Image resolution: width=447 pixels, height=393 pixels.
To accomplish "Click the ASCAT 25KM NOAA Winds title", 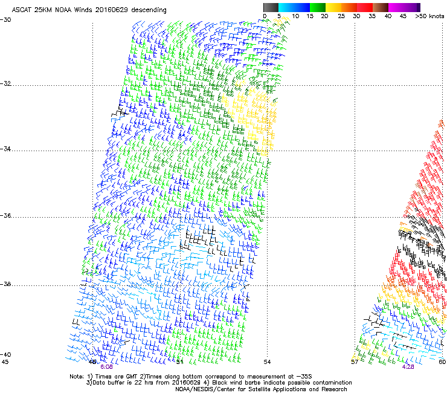I will [x=89, y=10].
